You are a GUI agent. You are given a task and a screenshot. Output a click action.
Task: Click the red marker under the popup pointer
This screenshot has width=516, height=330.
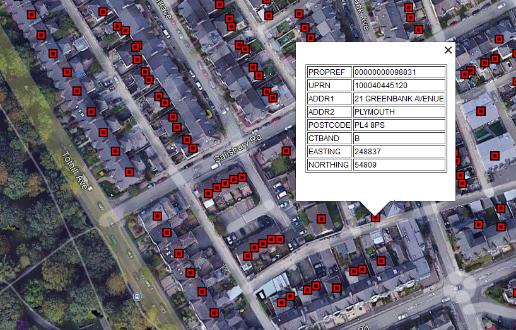click(375, 217)
